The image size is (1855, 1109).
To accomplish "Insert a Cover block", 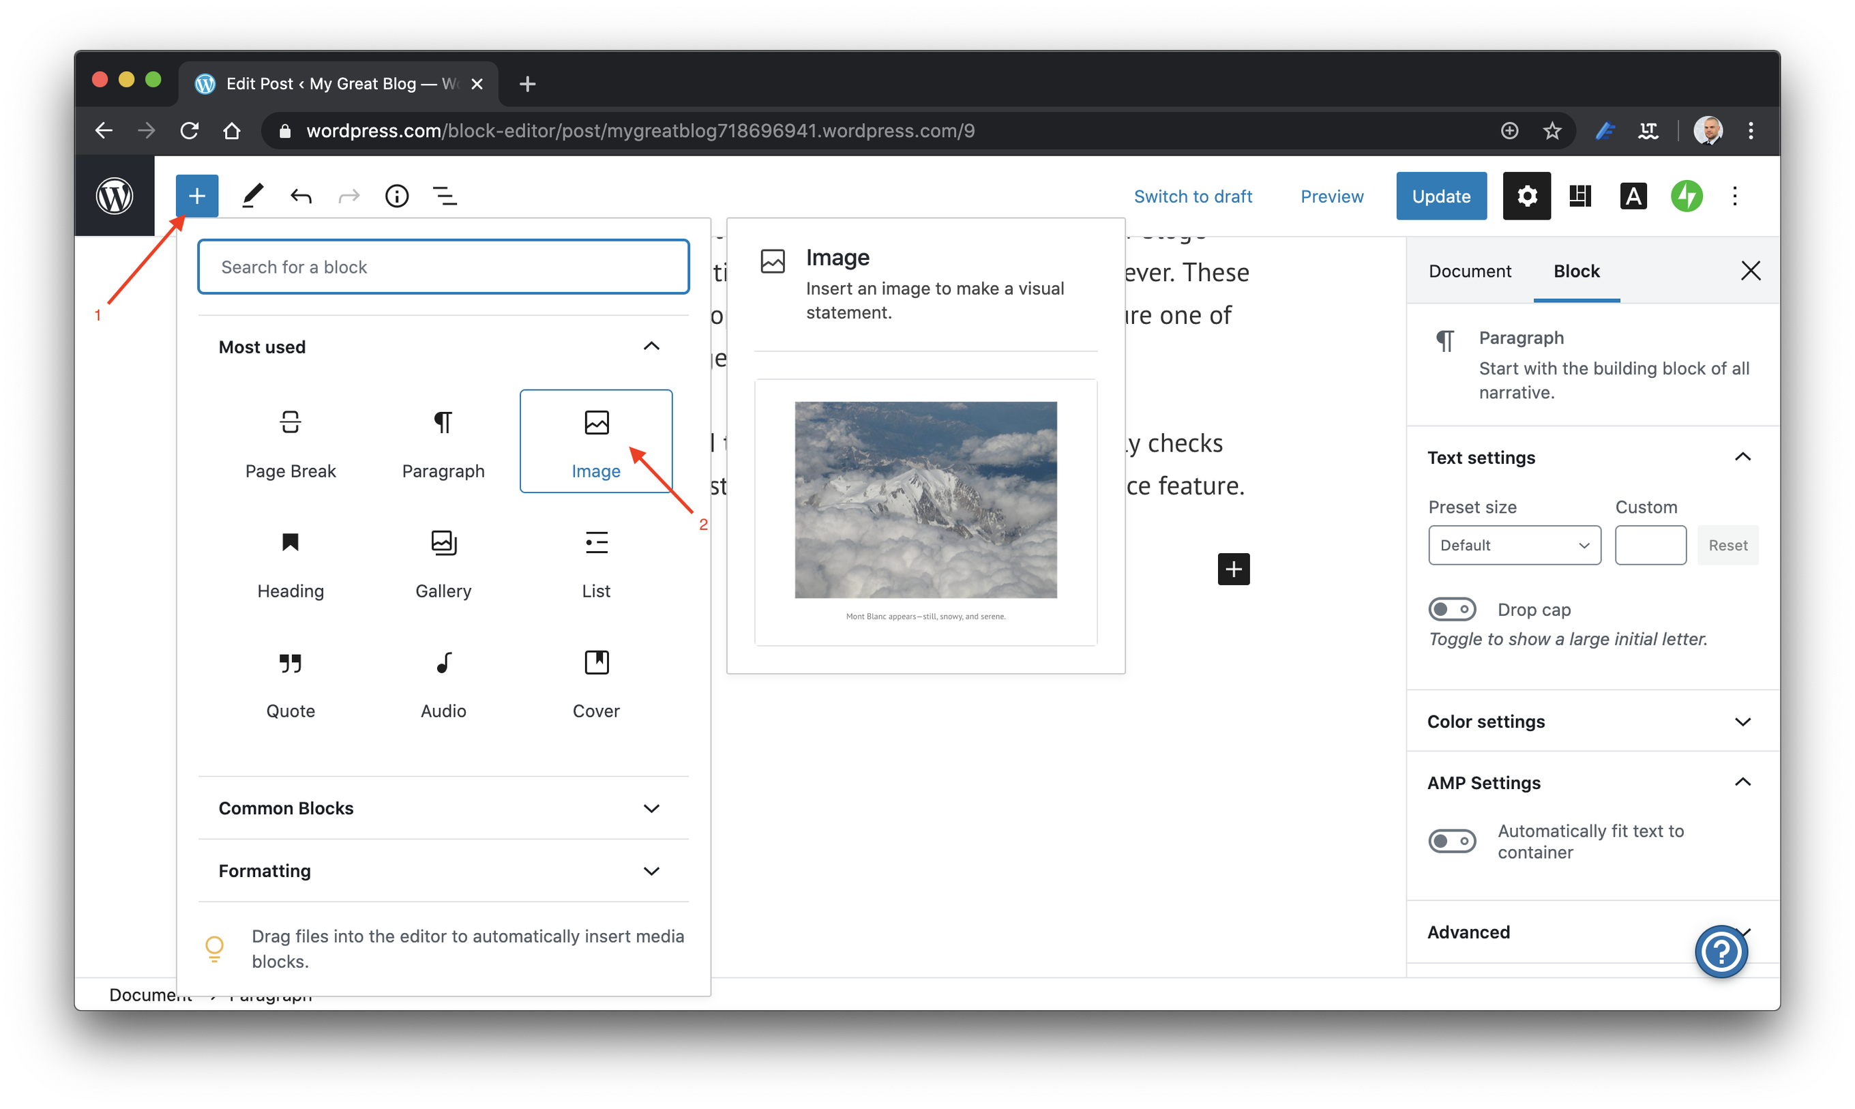I will pos(596,681).
